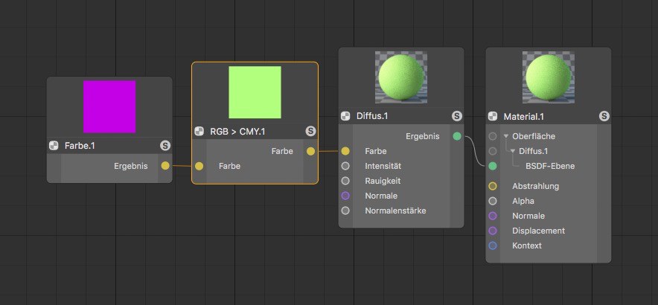Click the BSDF-Ebene label in Material.1

(x=550, y=166)
